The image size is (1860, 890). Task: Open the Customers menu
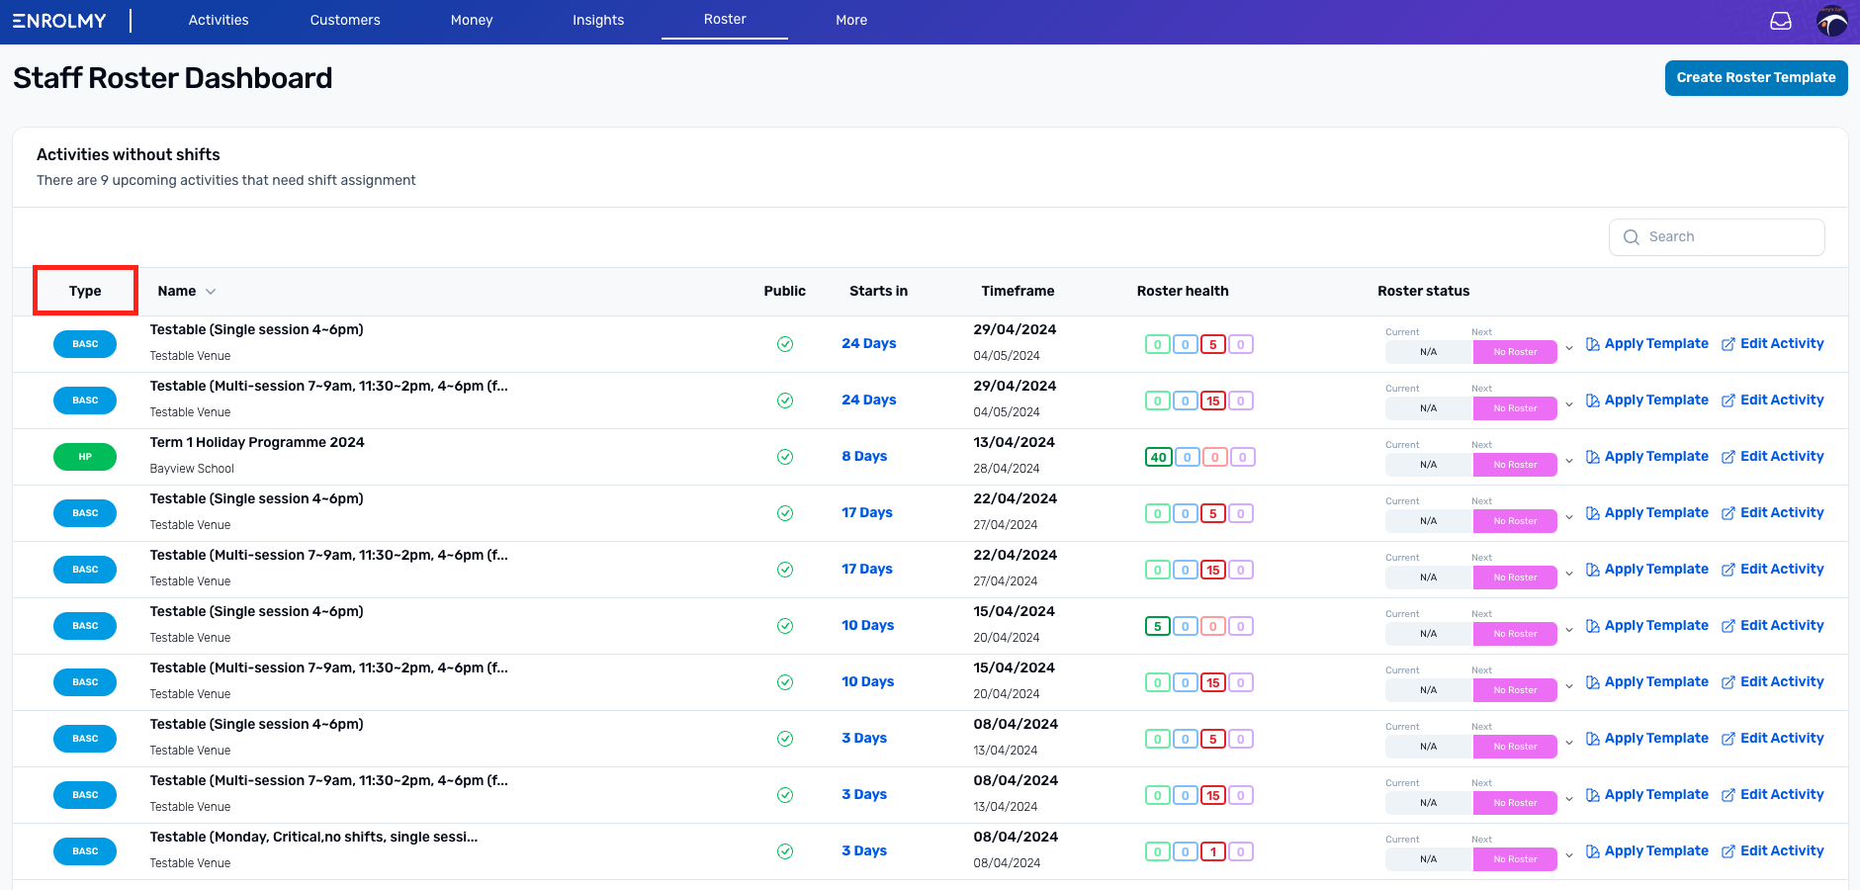pyautogui.click(x=345, y=20)
